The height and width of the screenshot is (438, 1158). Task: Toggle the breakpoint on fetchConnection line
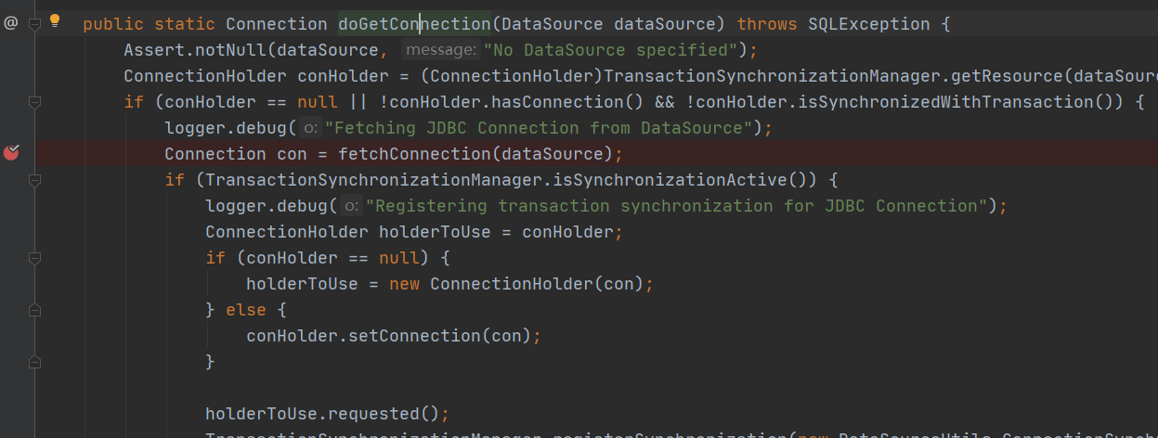coord(11,152)
